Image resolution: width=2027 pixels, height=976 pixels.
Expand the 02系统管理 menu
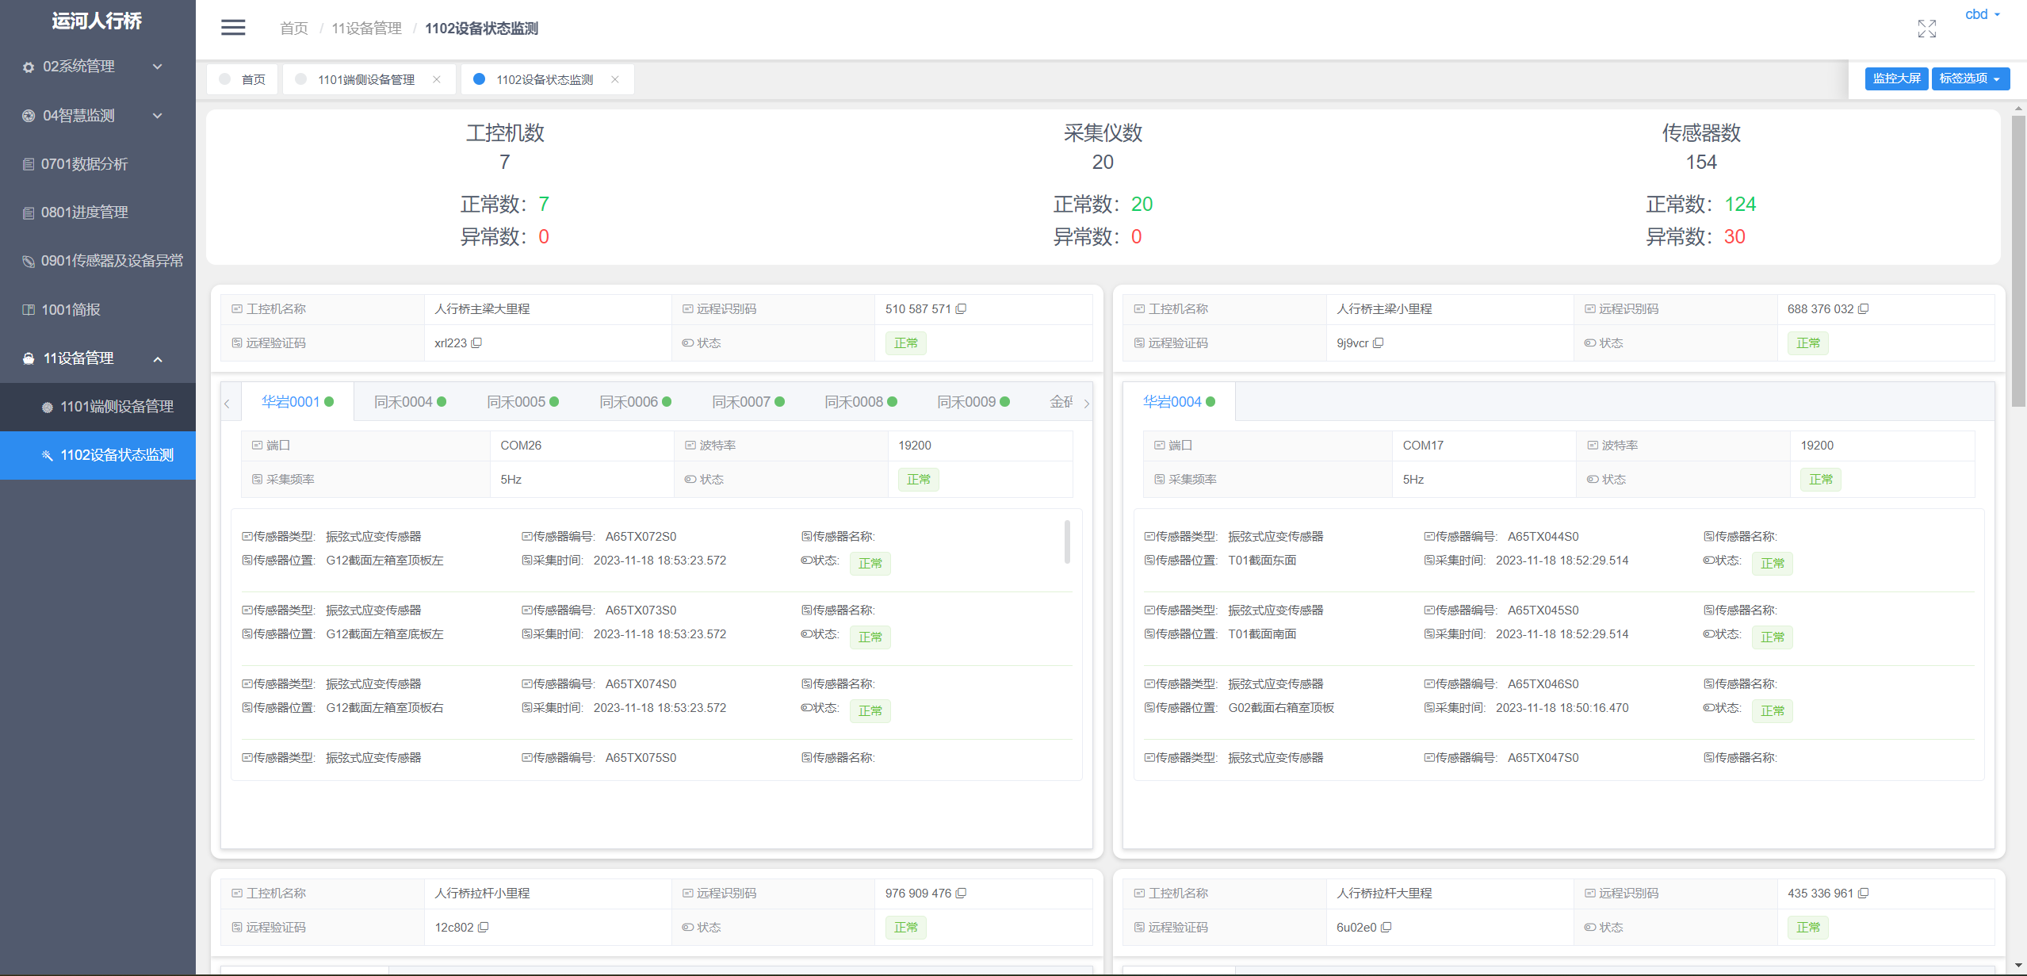click(158, 67)
